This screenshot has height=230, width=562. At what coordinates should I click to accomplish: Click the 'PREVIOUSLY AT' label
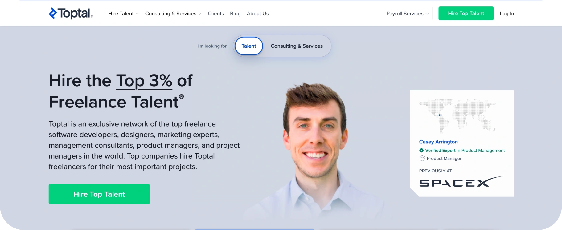(x=435, y=171)
